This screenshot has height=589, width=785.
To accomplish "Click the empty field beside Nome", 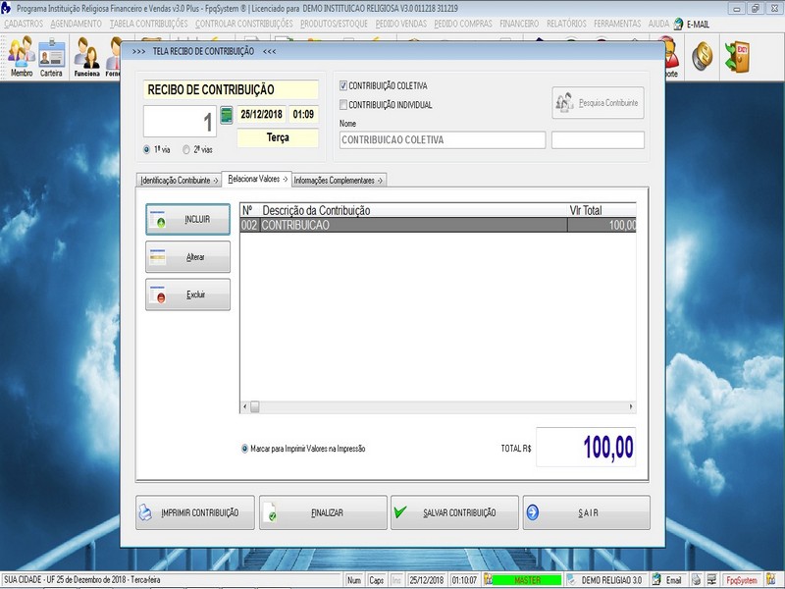I will [x=598, y=140].
